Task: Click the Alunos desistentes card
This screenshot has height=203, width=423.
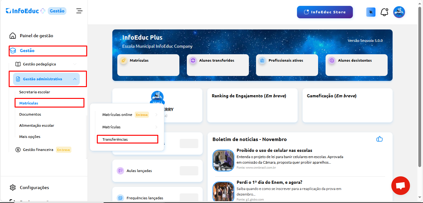Action: 357,65
